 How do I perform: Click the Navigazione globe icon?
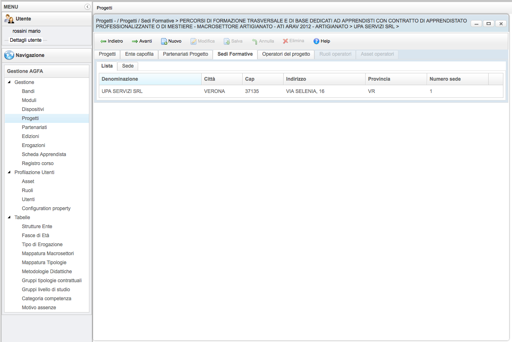pos(9,55)
